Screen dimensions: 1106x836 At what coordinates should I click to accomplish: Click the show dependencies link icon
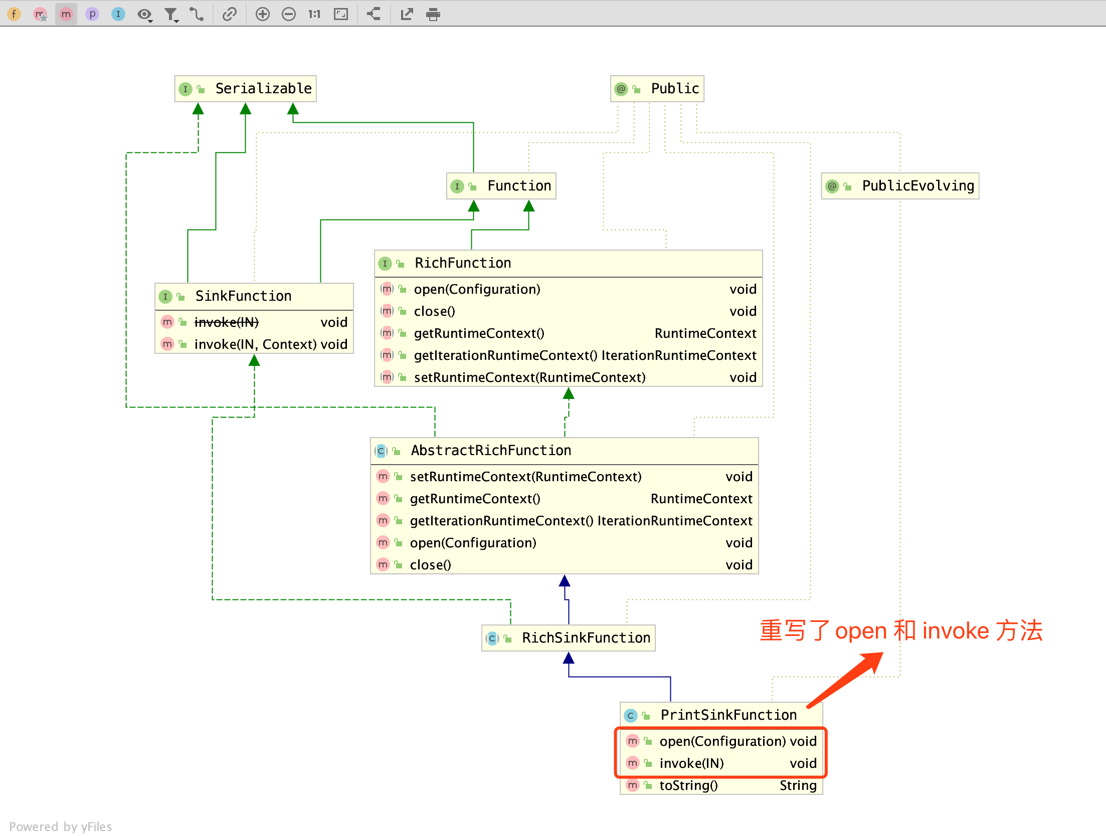[x=230, y=14]
